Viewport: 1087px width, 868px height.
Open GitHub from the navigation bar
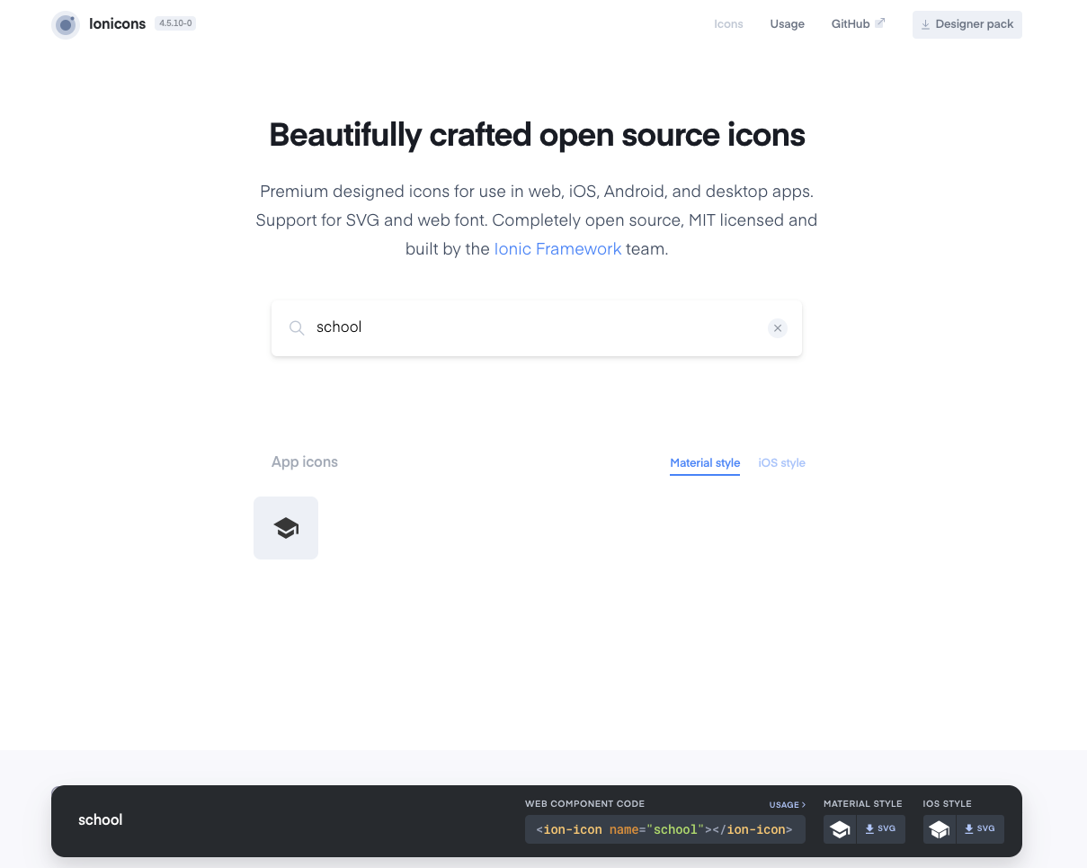851,23
